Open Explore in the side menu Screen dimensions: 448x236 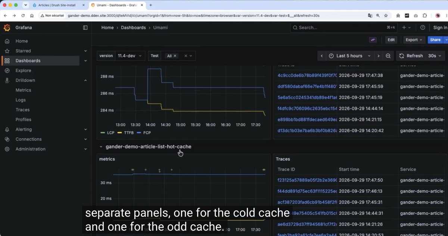tap(23, 71)
